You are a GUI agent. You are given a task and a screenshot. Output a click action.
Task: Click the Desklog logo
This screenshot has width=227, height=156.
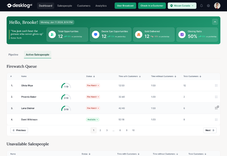20,5
